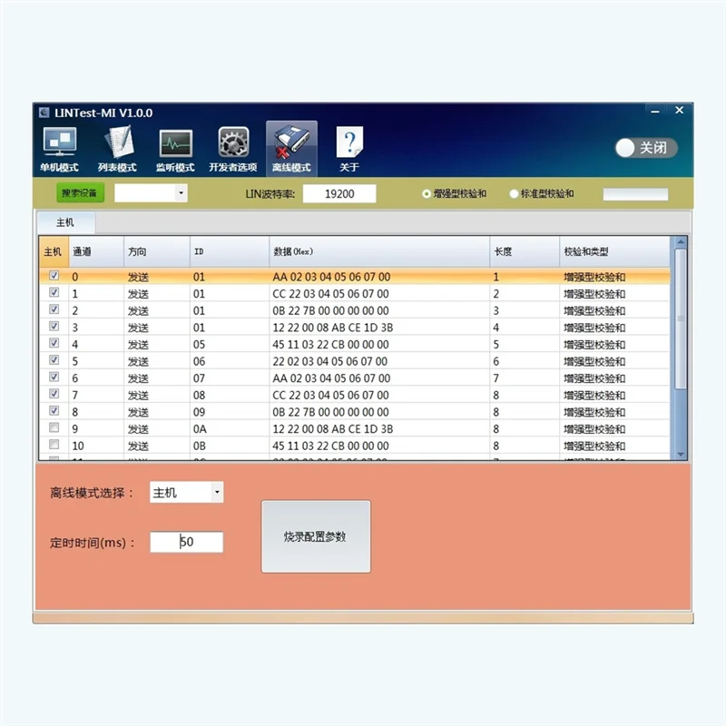Viewport: 726px width, 726px height.
Task: Minimize the LINTest-MI window
Action: pyautogui.click(x=654, y=111)
